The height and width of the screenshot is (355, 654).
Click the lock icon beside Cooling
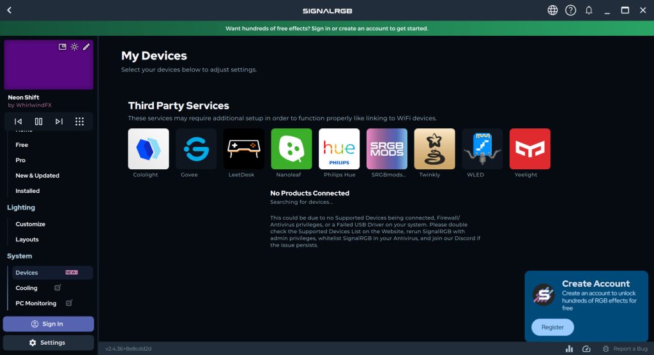(x=57, y=287)
